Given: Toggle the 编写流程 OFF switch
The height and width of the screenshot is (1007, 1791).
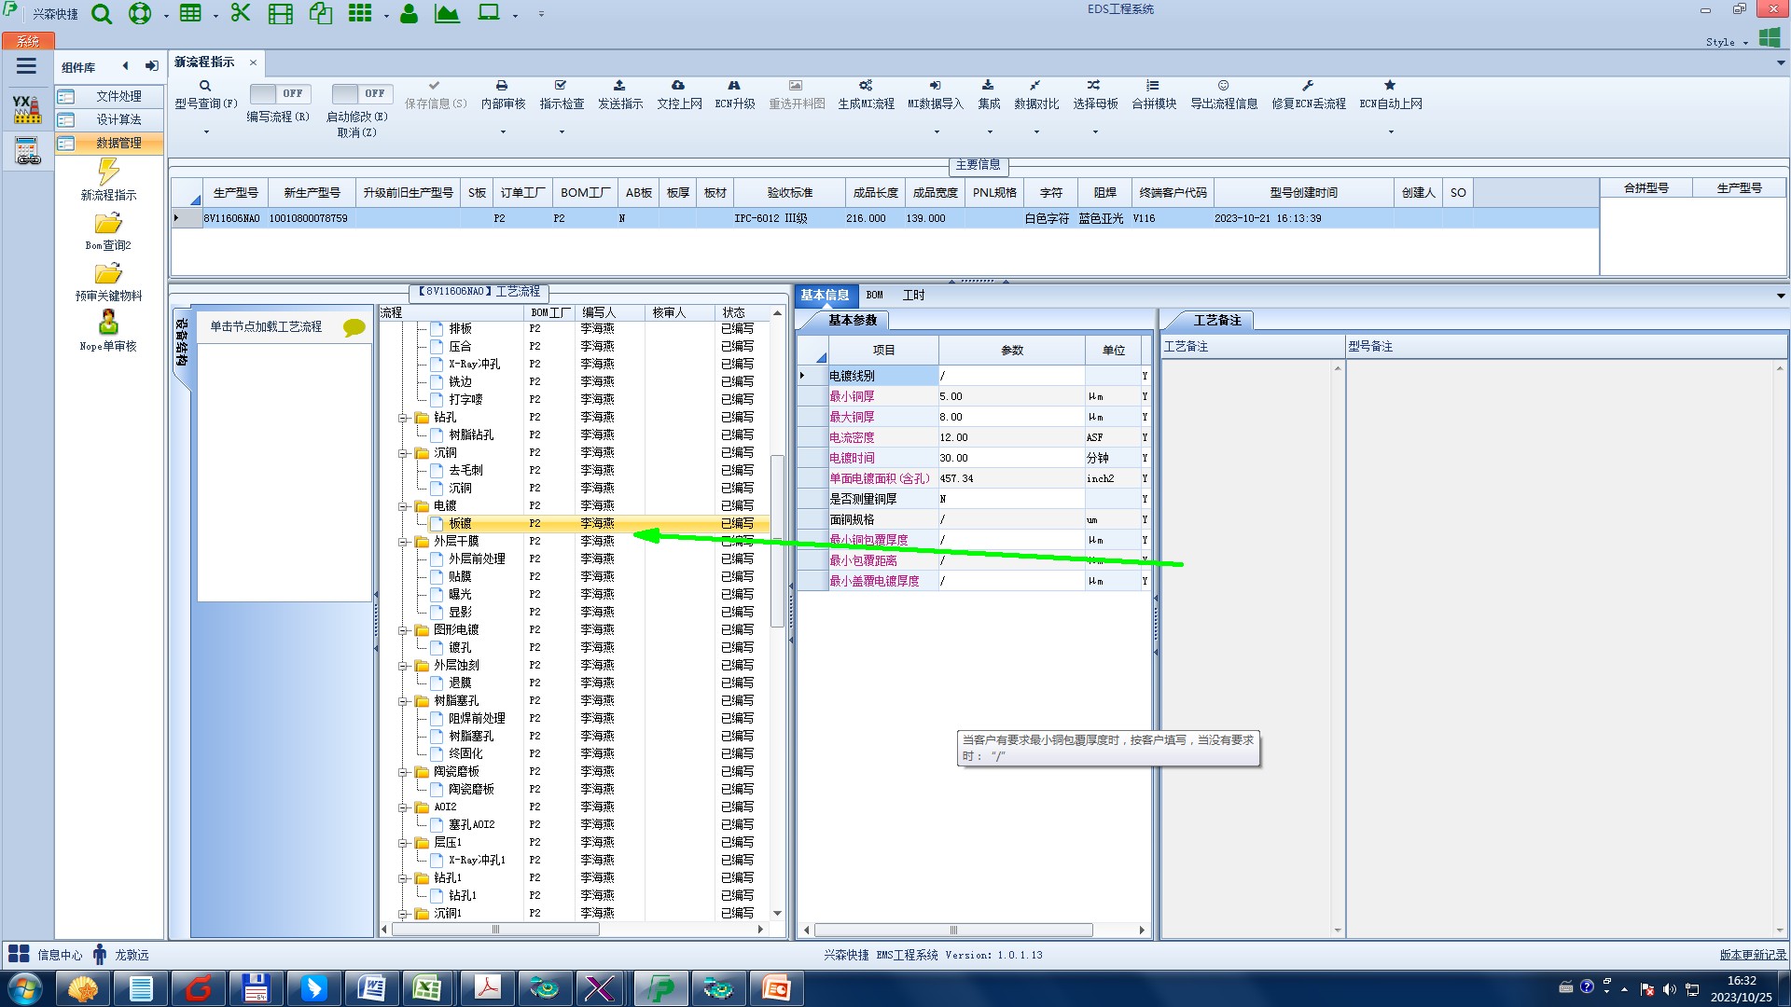Looking at the screenshot, I should 278,93.
